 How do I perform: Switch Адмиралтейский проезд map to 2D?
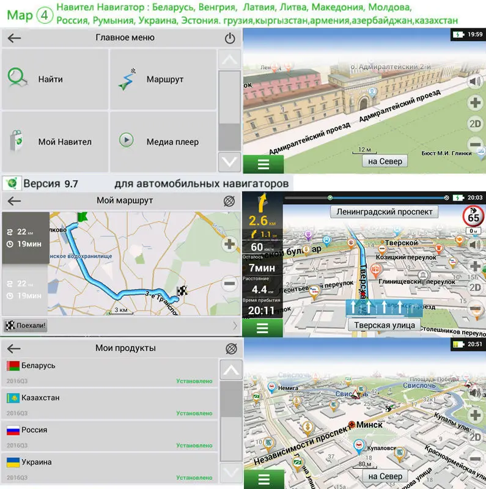(475, 124)
